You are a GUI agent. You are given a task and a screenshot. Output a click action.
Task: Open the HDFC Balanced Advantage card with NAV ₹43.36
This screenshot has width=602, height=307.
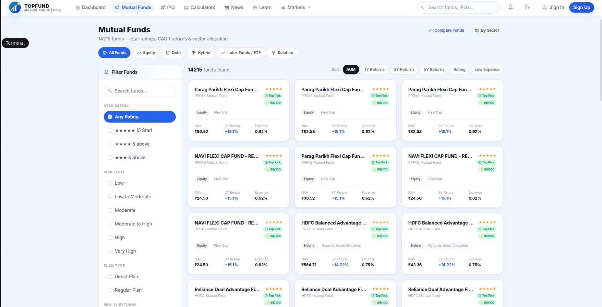coord(452,244)
